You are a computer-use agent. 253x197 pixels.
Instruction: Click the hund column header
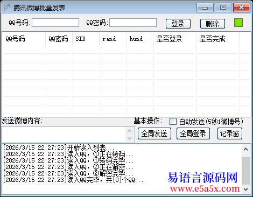[x=140, y=39]
